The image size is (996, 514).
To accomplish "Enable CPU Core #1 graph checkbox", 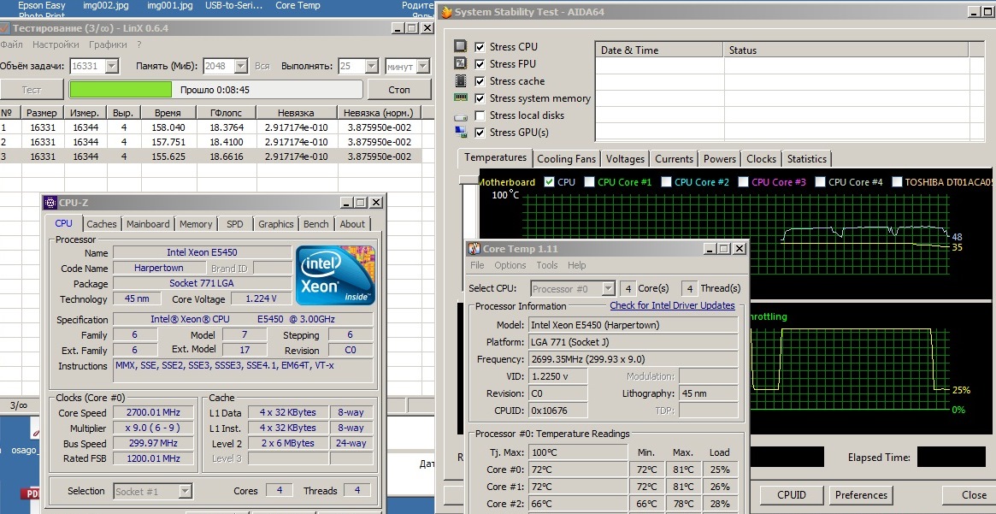I will point(589,182).
